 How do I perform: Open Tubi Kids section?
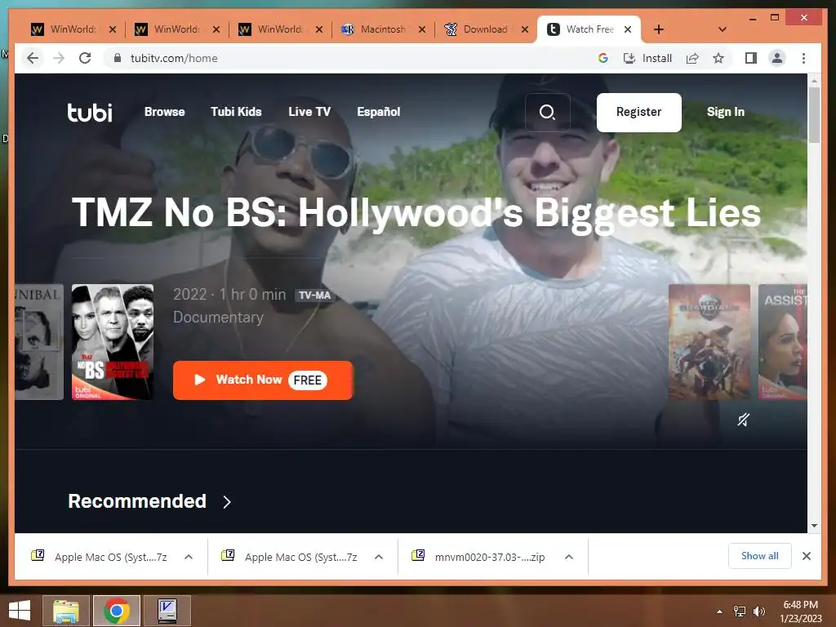236,112
